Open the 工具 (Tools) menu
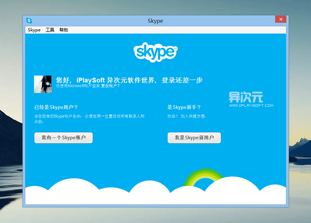Viewport: 311px width, 223px height. click(50, 30)
